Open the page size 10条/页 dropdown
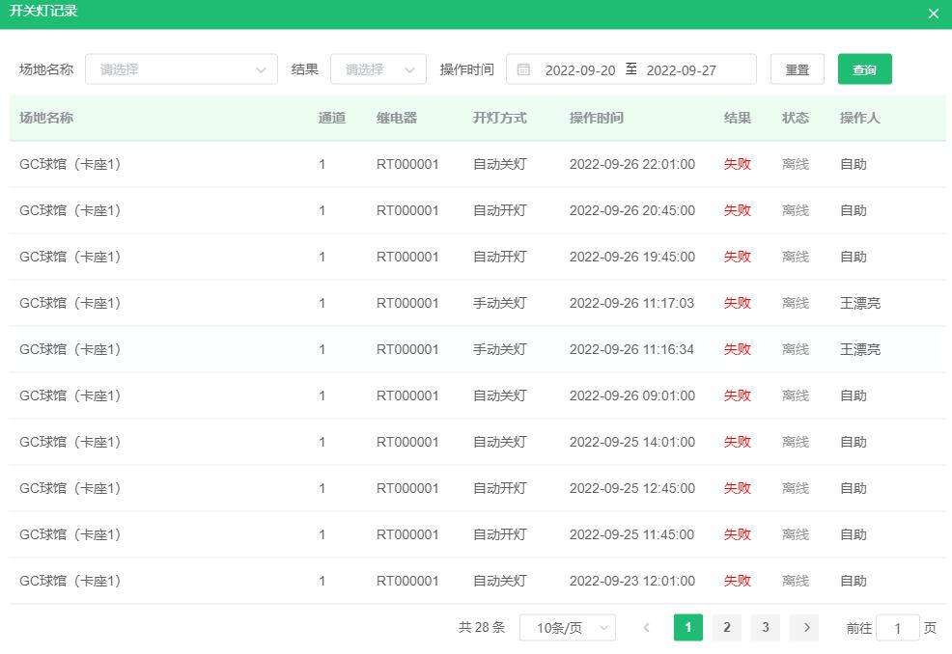 click(x=560, y=627)
